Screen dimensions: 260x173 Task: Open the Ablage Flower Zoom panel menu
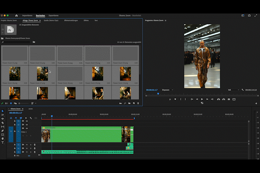[40, 20]
